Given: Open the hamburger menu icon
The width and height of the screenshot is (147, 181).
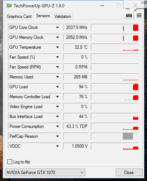Looking at the screenshot, I should coord(139,15).
